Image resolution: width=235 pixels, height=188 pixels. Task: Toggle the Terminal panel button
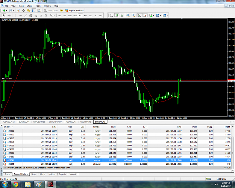click(x=34, y=11)
